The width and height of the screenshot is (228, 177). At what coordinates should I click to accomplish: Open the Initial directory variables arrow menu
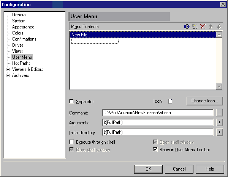219,132
